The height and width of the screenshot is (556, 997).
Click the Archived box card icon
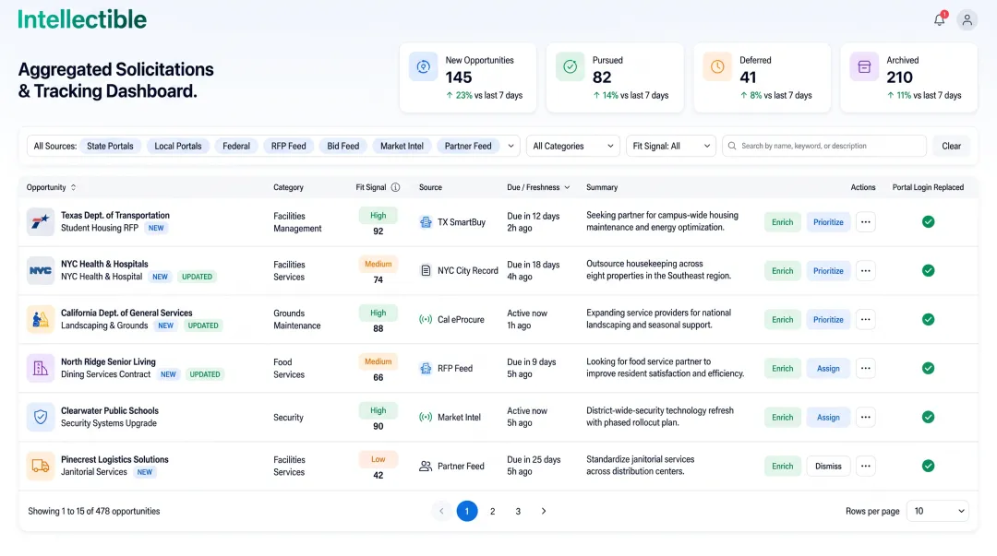coord(864,66)
